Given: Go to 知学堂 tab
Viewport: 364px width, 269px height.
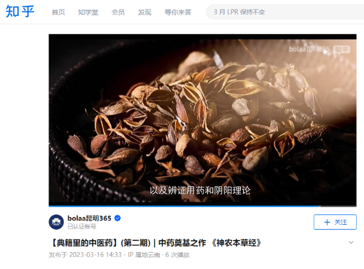Looking at the screenshot, I should pyautogui.click(x=88, y=12).
